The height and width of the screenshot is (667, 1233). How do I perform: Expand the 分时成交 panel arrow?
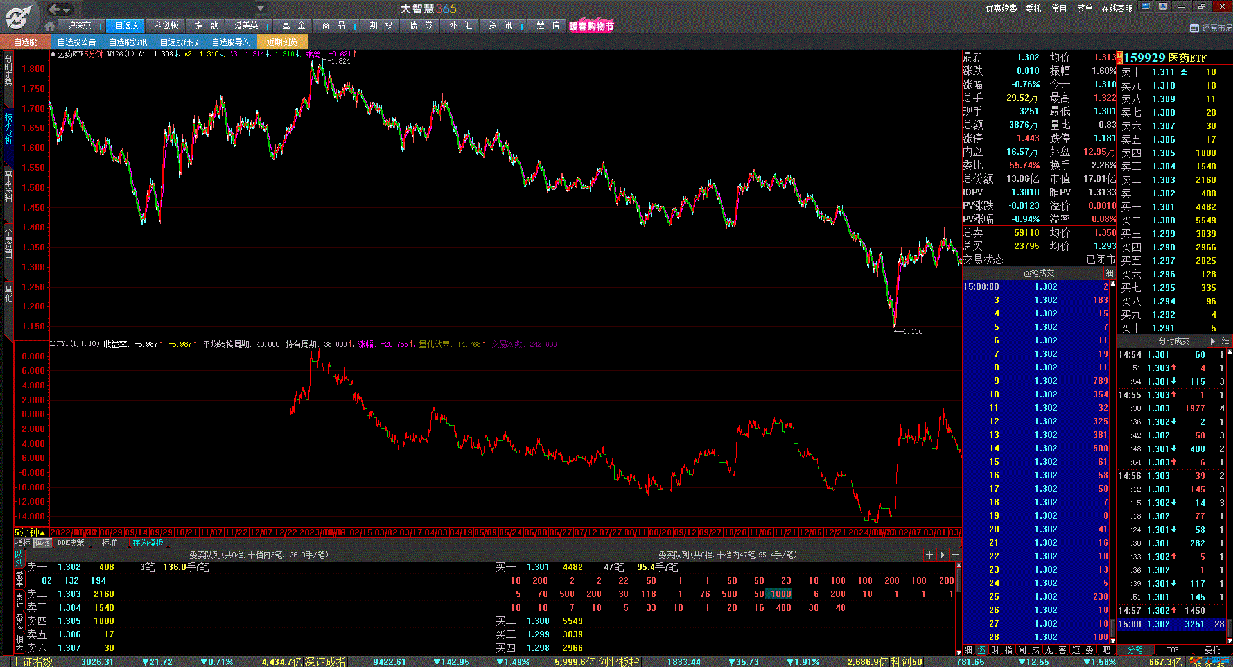click(1212, 341)
